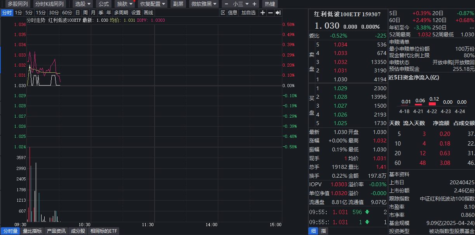This screenshot has height=235, width=475.
Task: Expand the 恢复配置 dropdown
Action: click(153, 4)
